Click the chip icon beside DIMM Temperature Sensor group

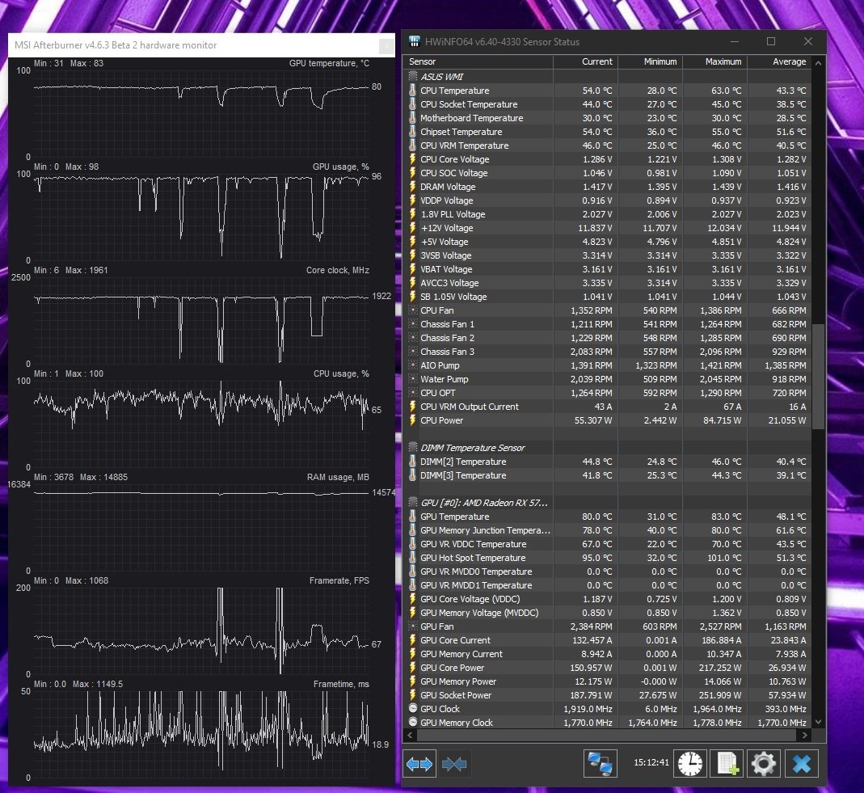pyautogui.click(x=413, y=448)
